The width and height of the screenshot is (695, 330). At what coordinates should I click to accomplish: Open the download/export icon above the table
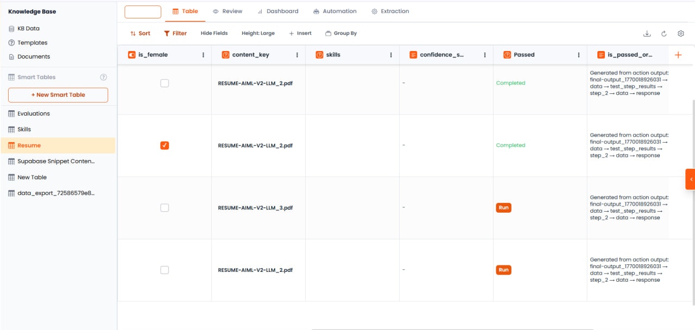pyautogui.click(x=647, y=33)
